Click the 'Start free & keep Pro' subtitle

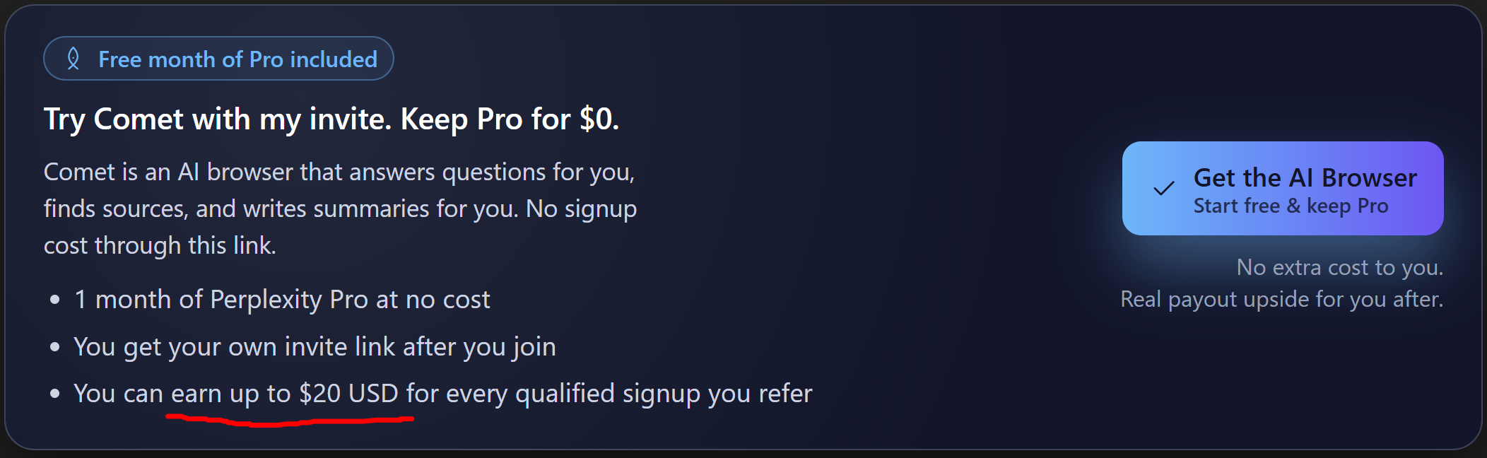point(1291,206)
